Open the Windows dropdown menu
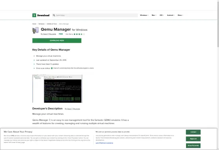The height and width of the screenshot is (150, 219). (x=144, y=15)
